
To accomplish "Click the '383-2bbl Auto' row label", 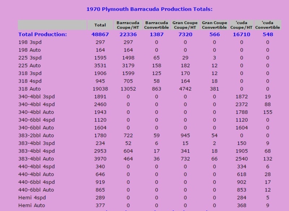I will [36, 135].
